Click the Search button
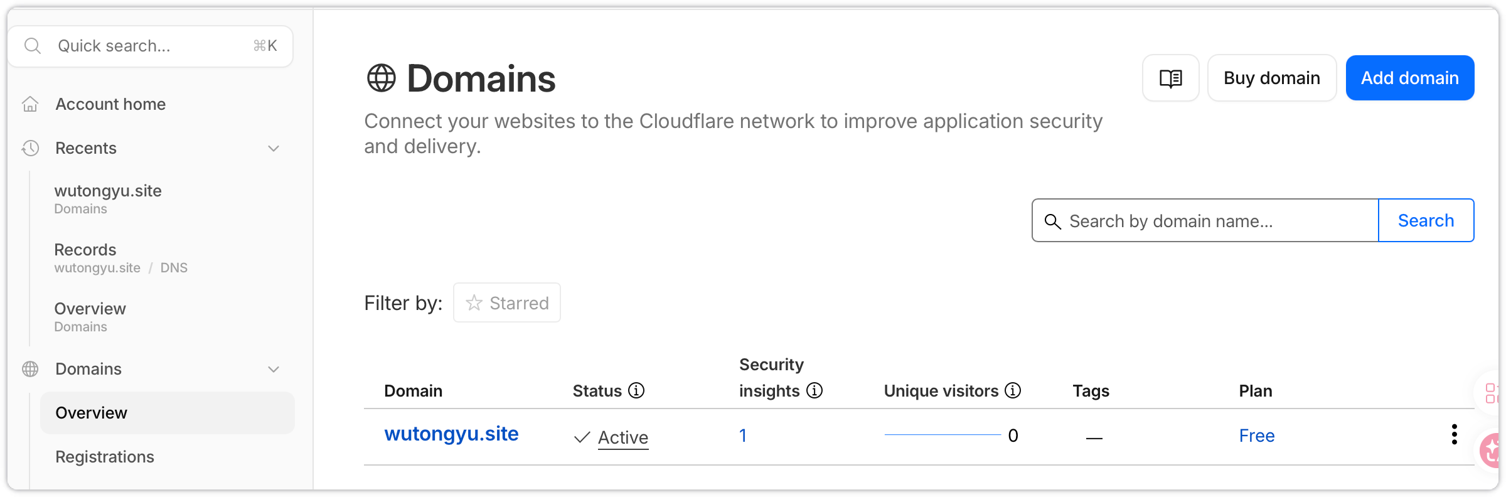The height and width of the screenshot is (497, 1506). (1426, 220)
